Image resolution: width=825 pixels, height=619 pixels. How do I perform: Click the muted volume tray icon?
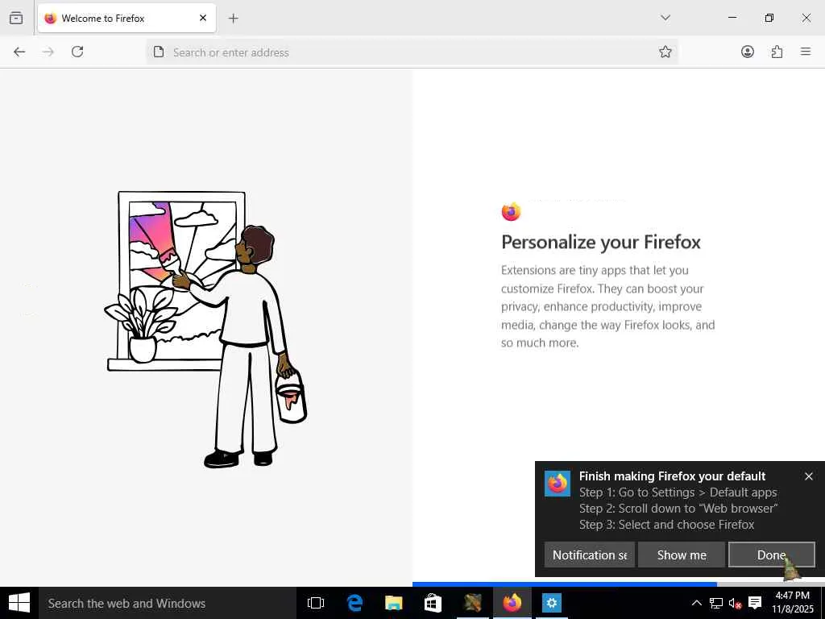click(x=735, y=603)
